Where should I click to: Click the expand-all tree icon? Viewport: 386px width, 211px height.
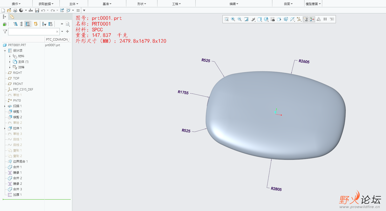[15, 24]
